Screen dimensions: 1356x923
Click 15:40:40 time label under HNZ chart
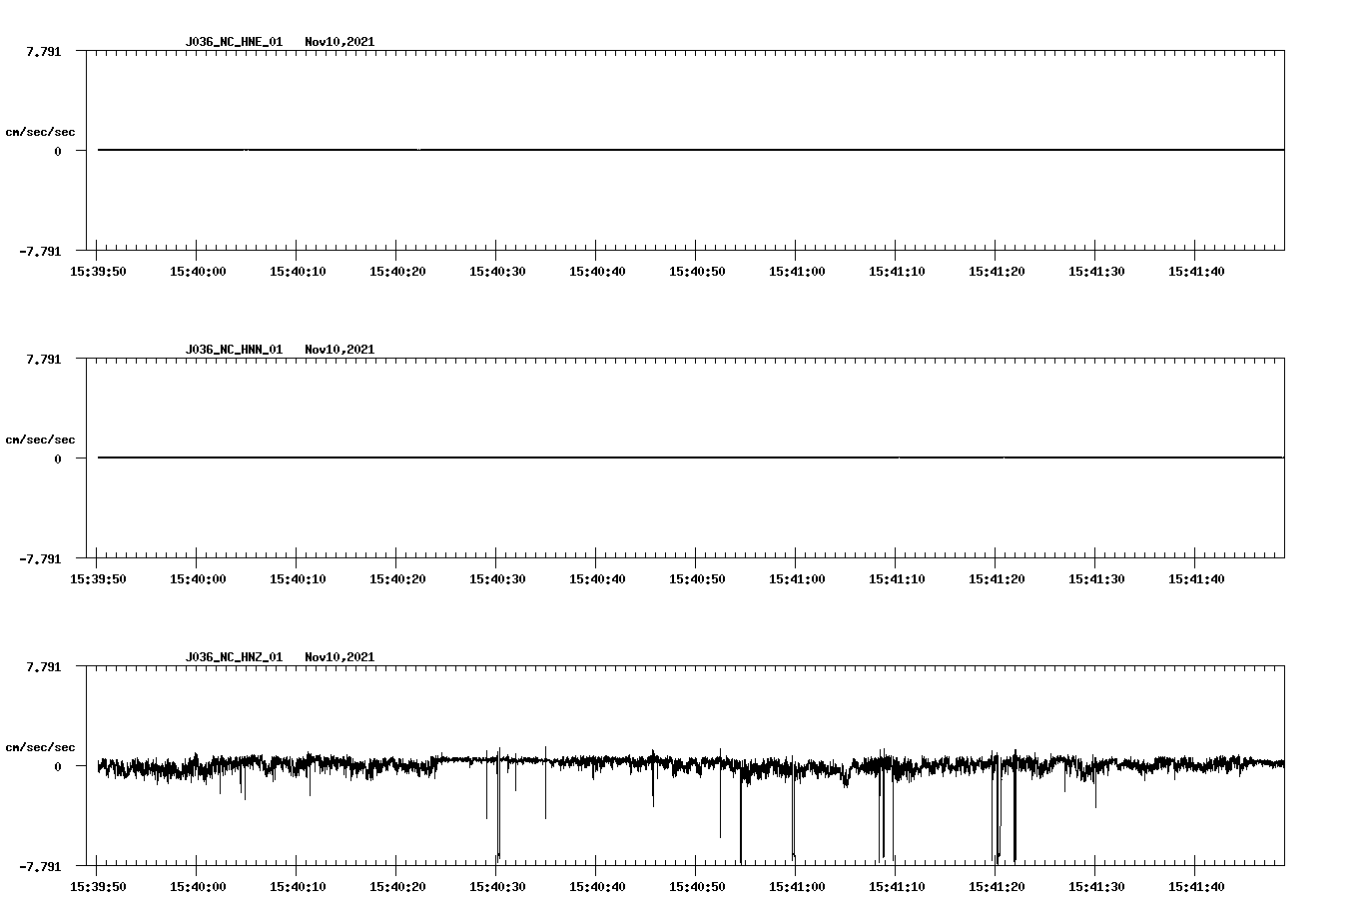(597, 887)
